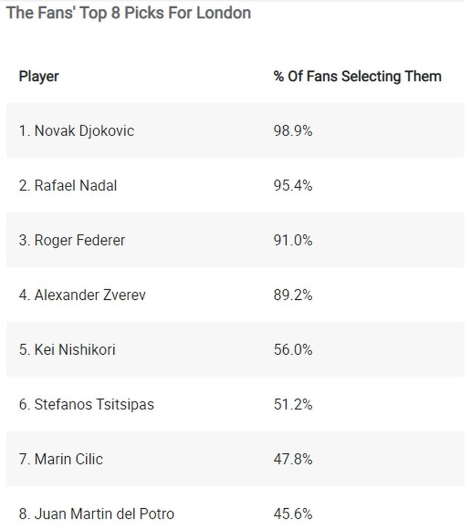Click Djokovic's 98.9% value
This screenshot has width=471, height=529.
(x=293, y=131)
